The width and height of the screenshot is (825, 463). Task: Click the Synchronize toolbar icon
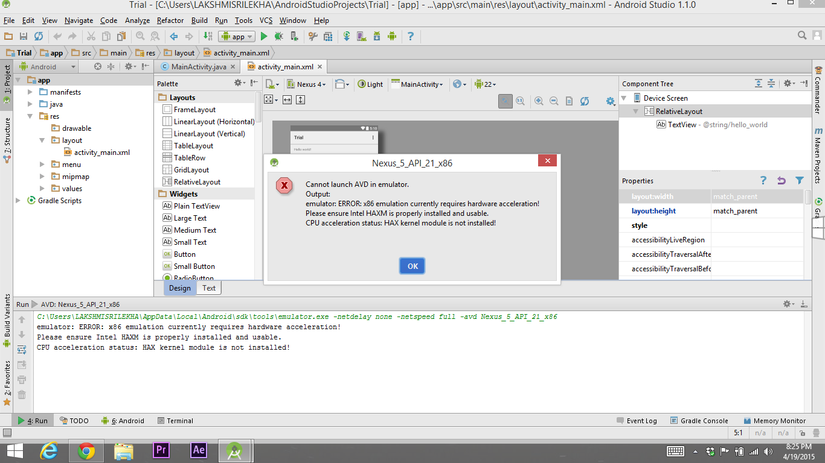39,36
